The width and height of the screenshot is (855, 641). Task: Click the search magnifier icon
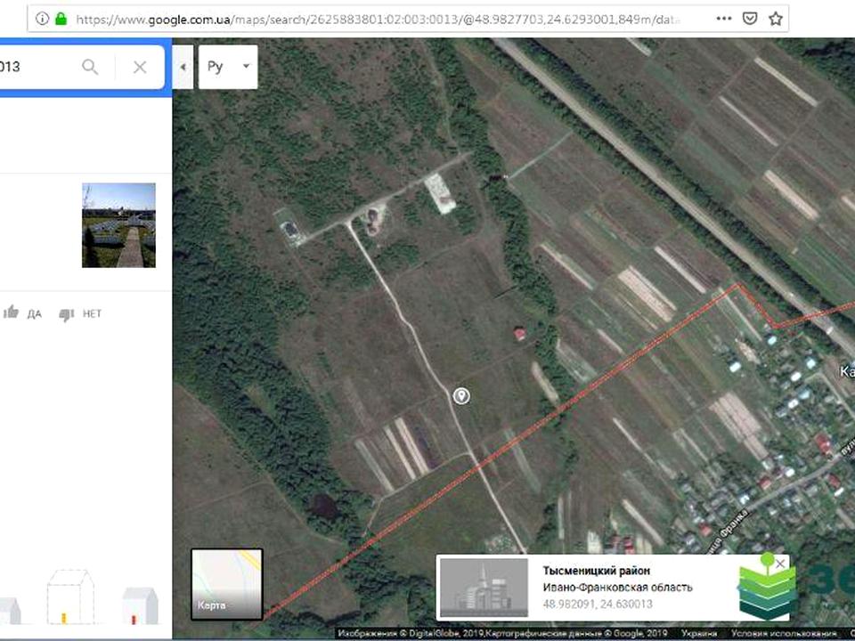90,67
